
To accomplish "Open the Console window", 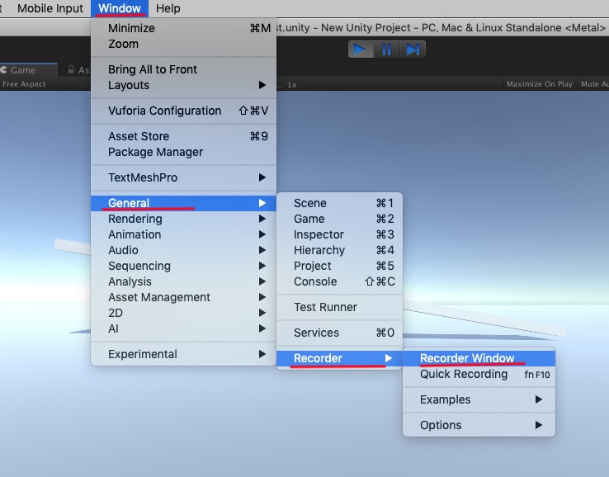I will coord(339,281).
